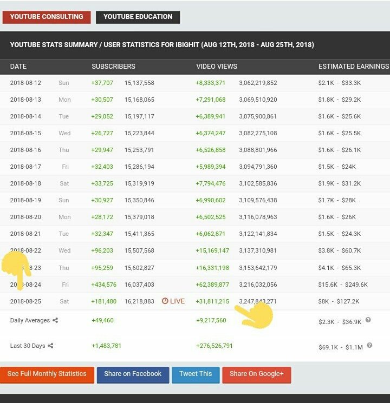Screen dimensions: 390x403
Task: Select the date 2018-08-14
Action: click(25, 116)
